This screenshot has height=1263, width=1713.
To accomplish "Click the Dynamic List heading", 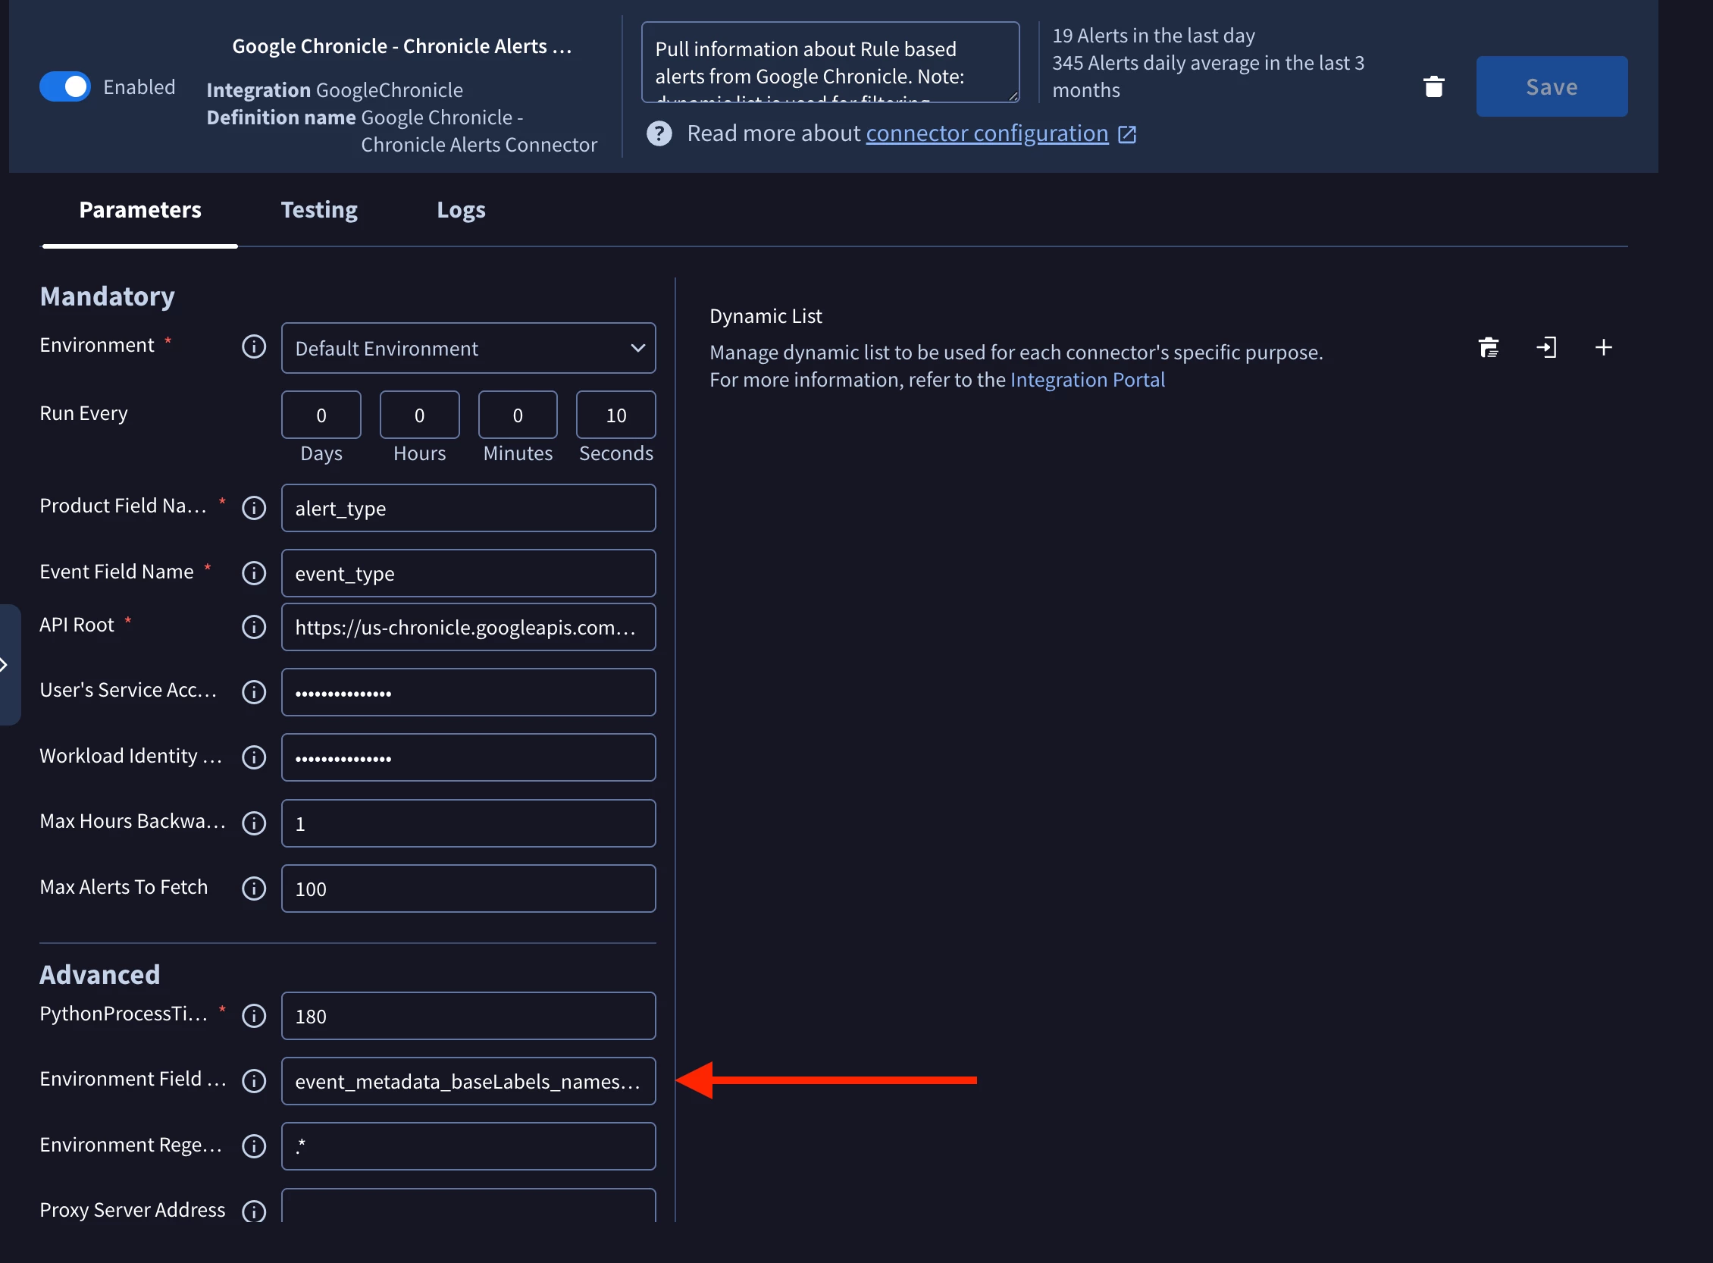I will point(765,315).
